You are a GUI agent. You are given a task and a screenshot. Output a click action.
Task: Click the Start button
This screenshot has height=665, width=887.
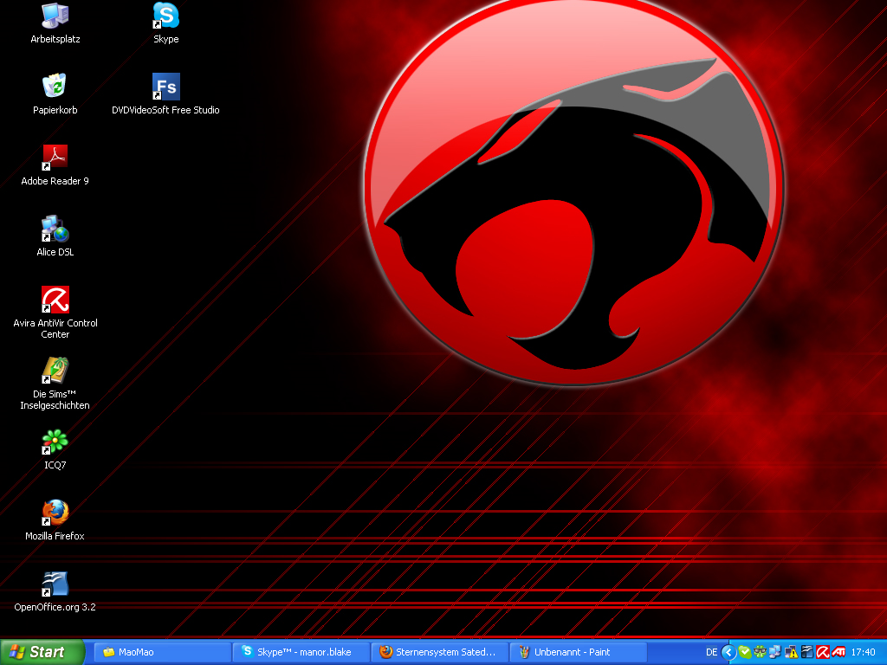pyautogui.click(x=42, y=652)
